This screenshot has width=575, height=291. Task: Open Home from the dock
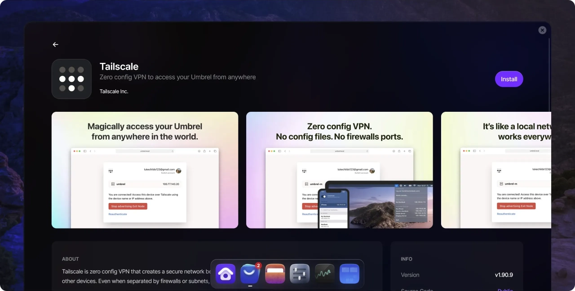tap(226, 273)
